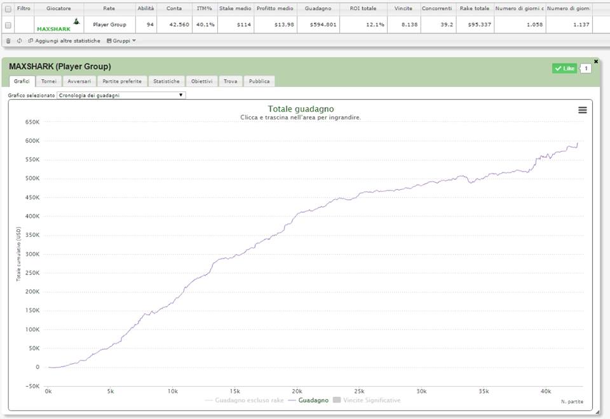
Task: Click the green Like button
Action: point(564,69)
